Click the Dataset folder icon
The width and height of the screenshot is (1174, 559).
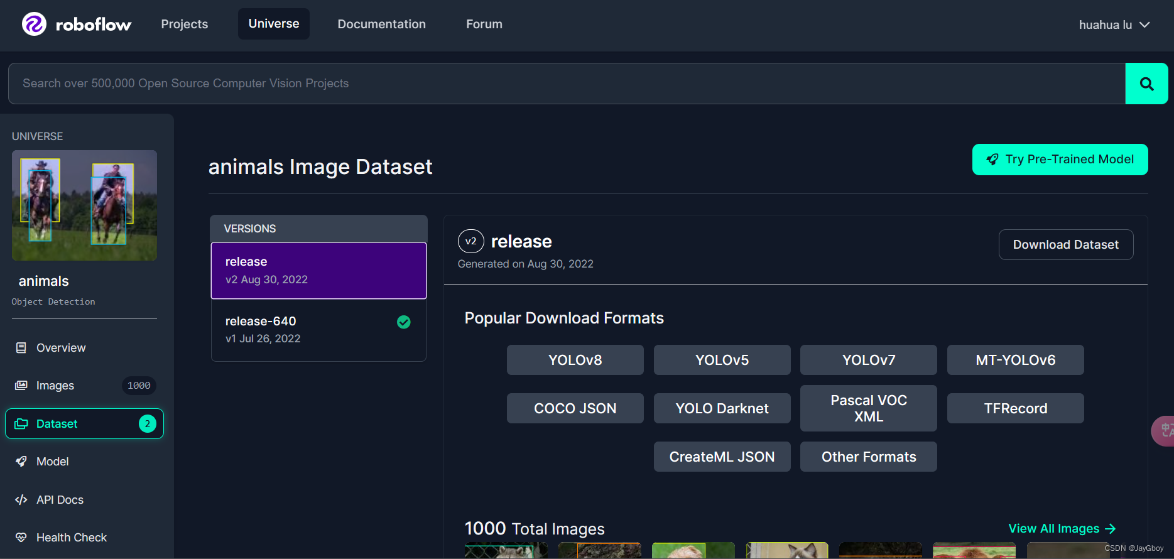point(21,423)
